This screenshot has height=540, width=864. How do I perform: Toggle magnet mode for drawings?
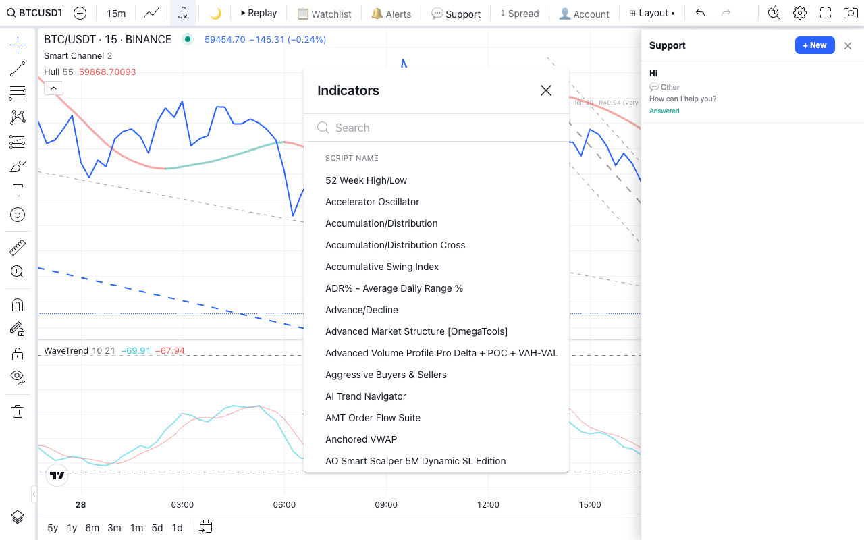click(18, 305)
